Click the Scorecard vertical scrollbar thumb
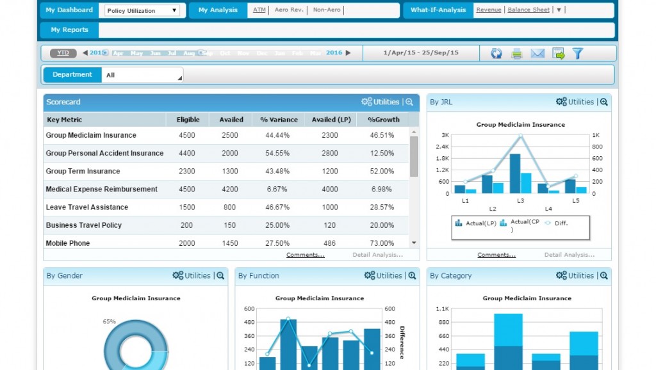This screenshot has width=656, height=370. coord(414,157)
